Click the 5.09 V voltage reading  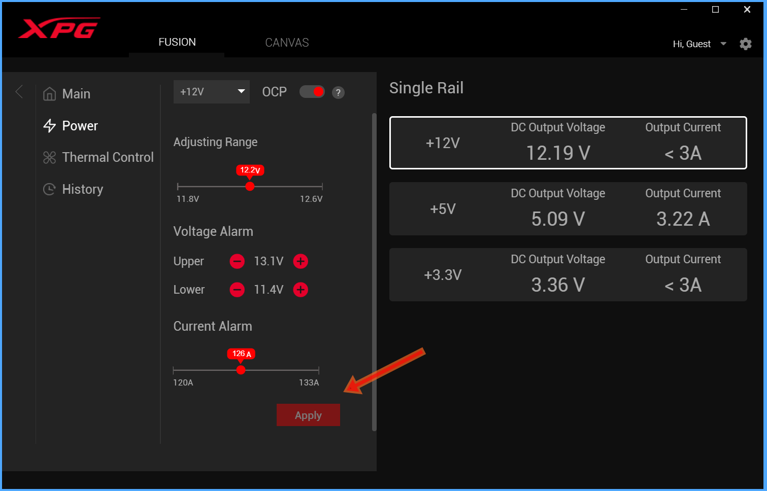click(558, 219)
